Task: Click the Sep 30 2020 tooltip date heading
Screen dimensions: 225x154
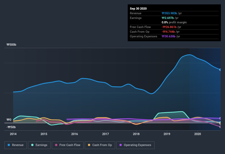Action: point(138,9)
